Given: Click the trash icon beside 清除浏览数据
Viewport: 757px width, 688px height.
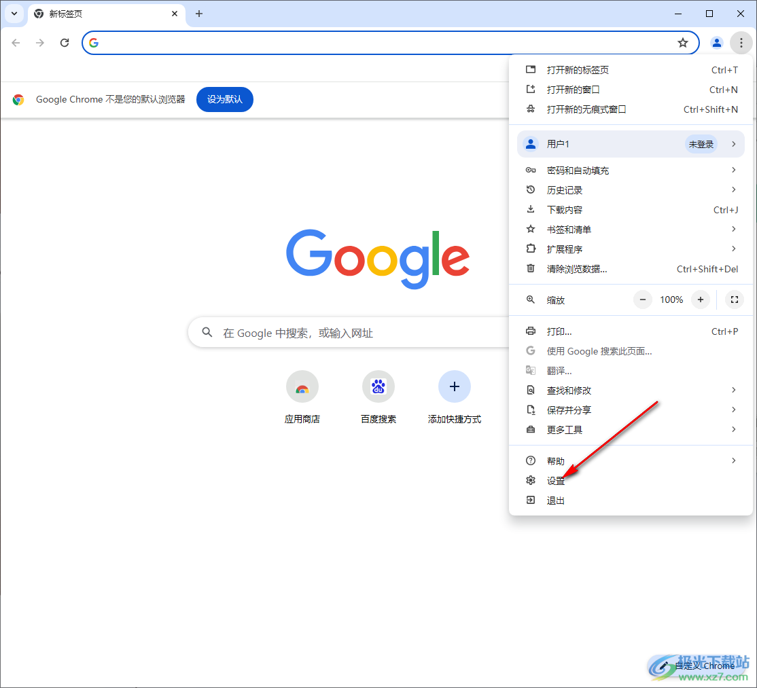Looking at the screenshot, I should (531, 268).
